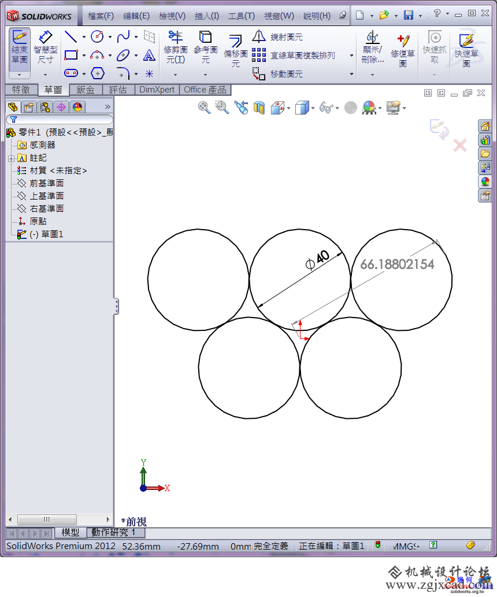This screenshot has width=497, height=597.
Task: Open SolidWorks Resources task pane tab
Action: [x=485, y=127]
